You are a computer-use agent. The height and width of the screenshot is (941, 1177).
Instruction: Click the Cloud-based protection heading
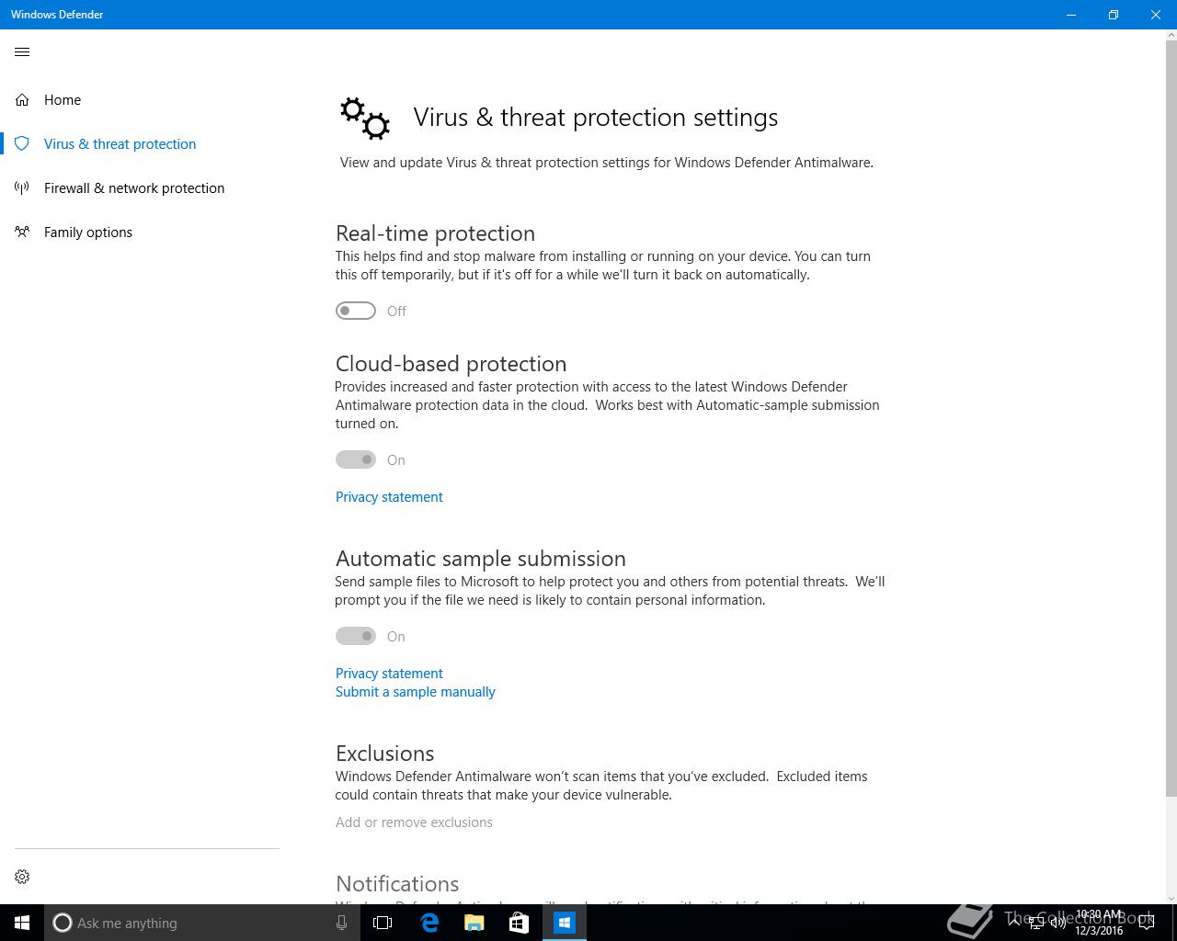[x=451, y=364]
